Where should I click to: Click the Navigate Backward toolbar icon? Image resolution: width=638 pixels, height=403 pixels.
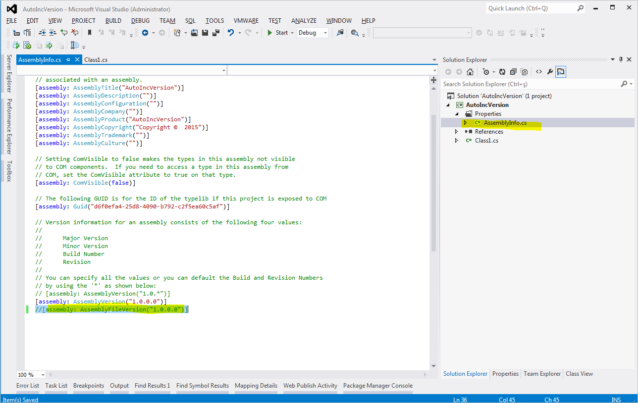coord(145,33)
